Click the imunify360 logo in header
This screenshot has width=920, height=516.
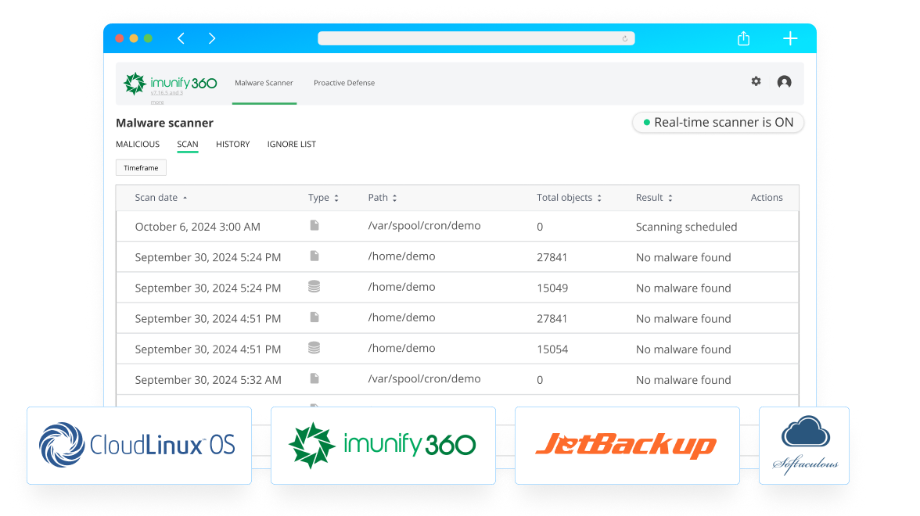(x=171, y=83)
